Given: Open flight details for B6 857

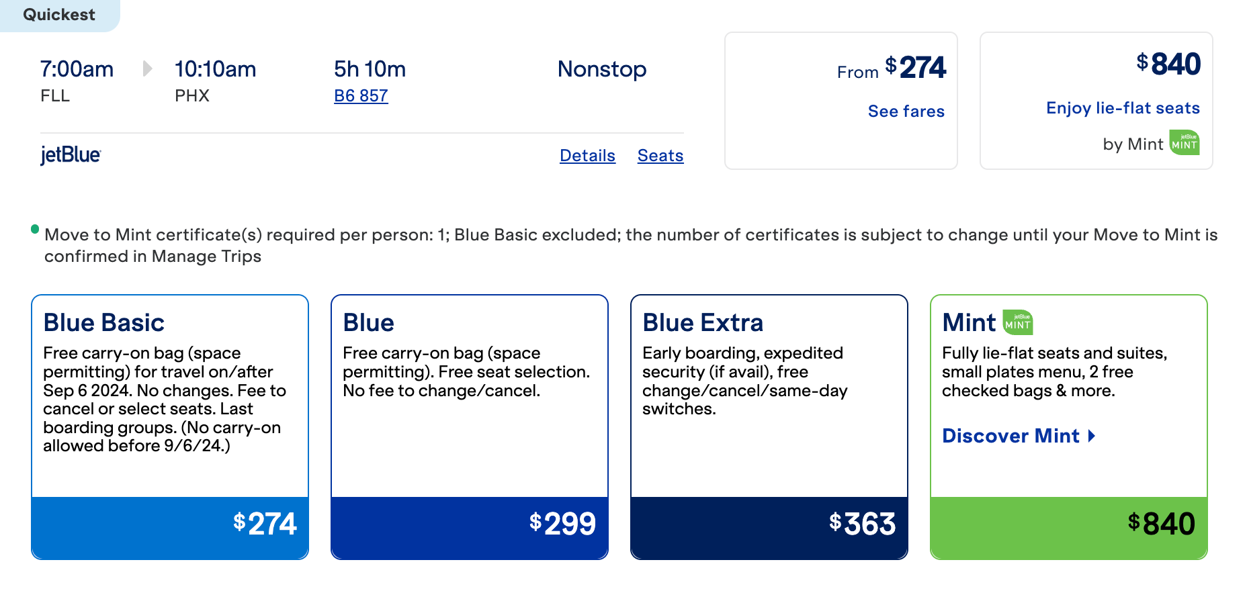Looking at the screenshot, I should (361, 95).
